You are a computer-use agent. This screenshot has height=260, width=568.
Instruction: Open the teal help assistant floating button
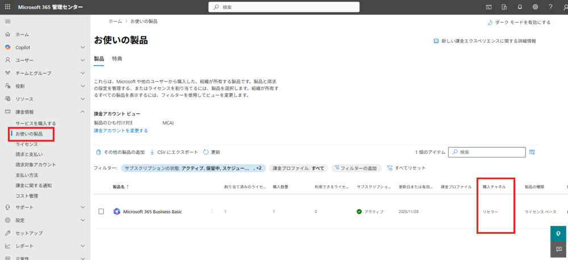(x=559, y=233)
